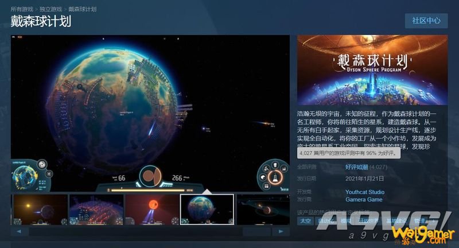The height and width of the screenshot is (248, 459).
Task: Open the yellow star screenshot thumbnail
Action: click(x=40, y=210)
